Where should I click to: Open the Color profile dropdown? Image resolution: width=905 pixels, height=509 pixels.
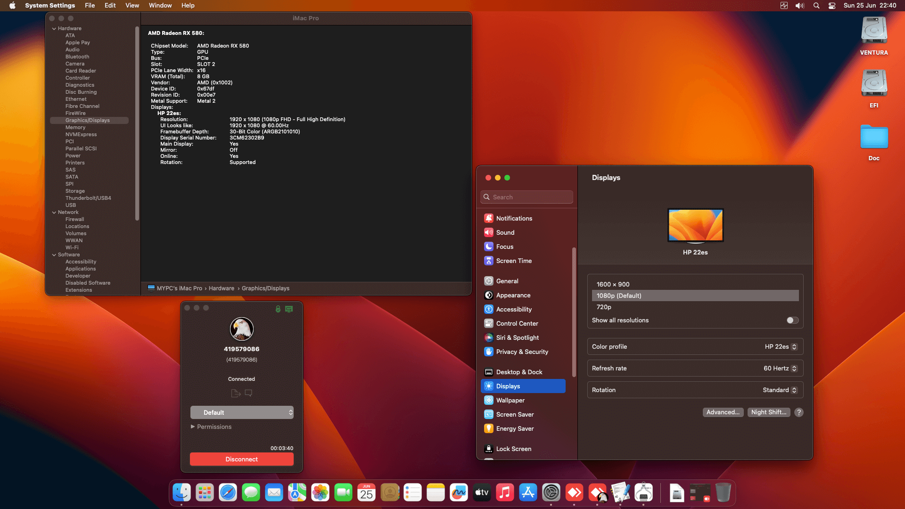(x=781, y=347)
